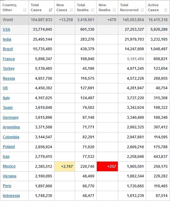Screen dimensions: 170x201
Task: Open the Mexico country link
Action: pos(9,166)
